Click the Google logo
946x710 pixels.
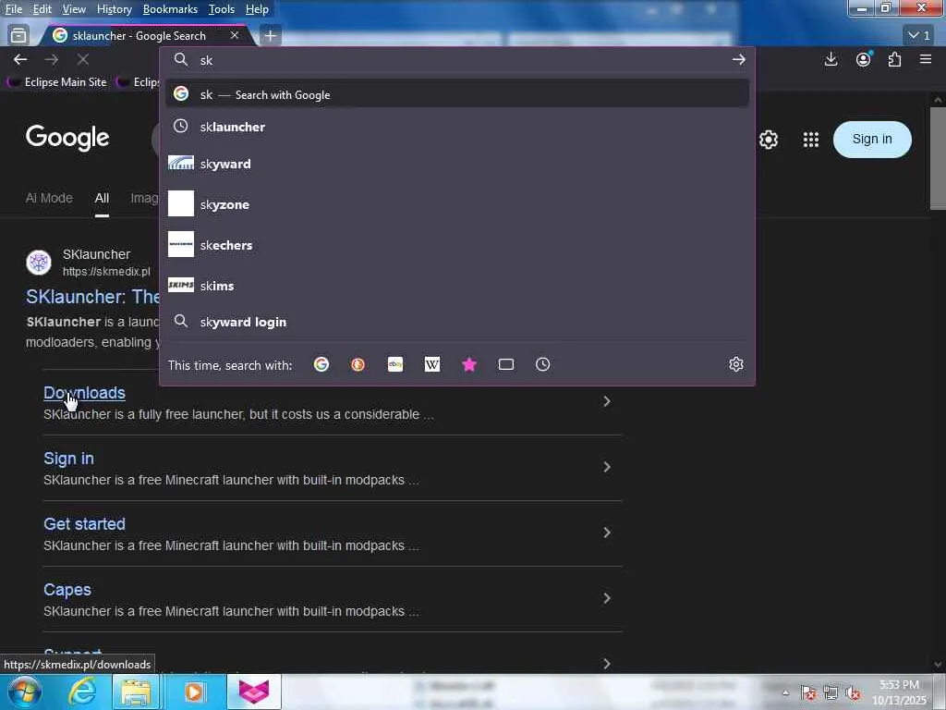point(67,139)
